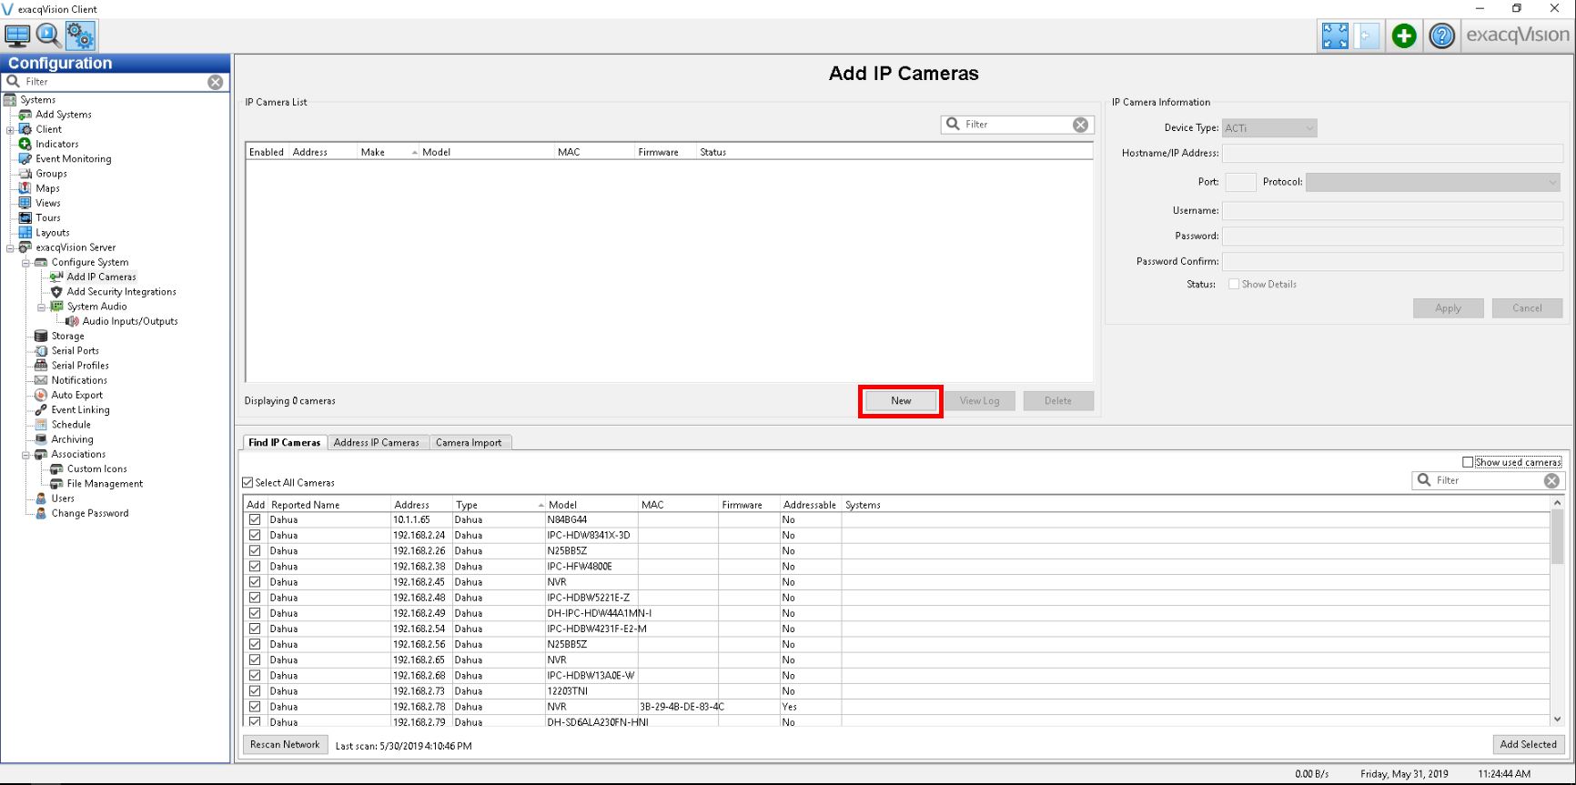Switch to Find IP Cameras tab
This screenshot has width=1576, height=785.
[x=284, y=443]
